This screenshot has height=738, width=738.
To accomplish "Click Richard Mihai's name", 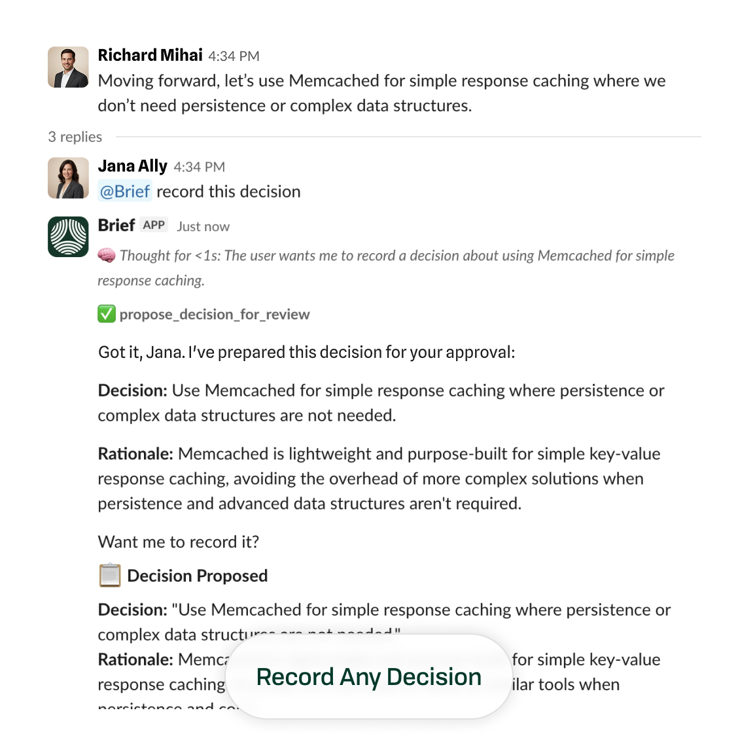I will pyautogui.click(x=150, y=55).
